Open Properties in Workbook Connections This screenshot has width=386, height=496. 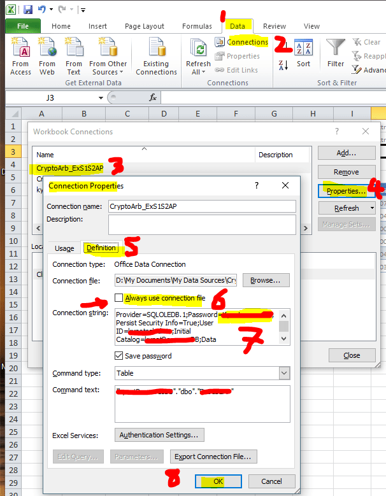[347, 191]
